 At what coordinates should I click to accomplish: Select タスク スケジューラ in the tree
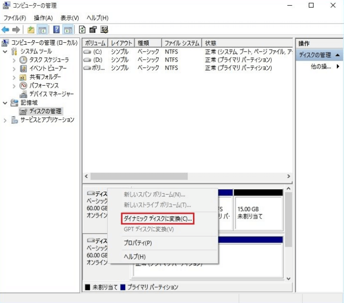pos(49,60)
